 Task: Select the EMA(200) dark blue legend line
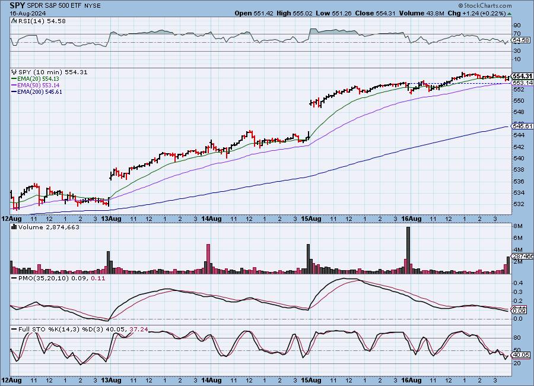[14, 91]
